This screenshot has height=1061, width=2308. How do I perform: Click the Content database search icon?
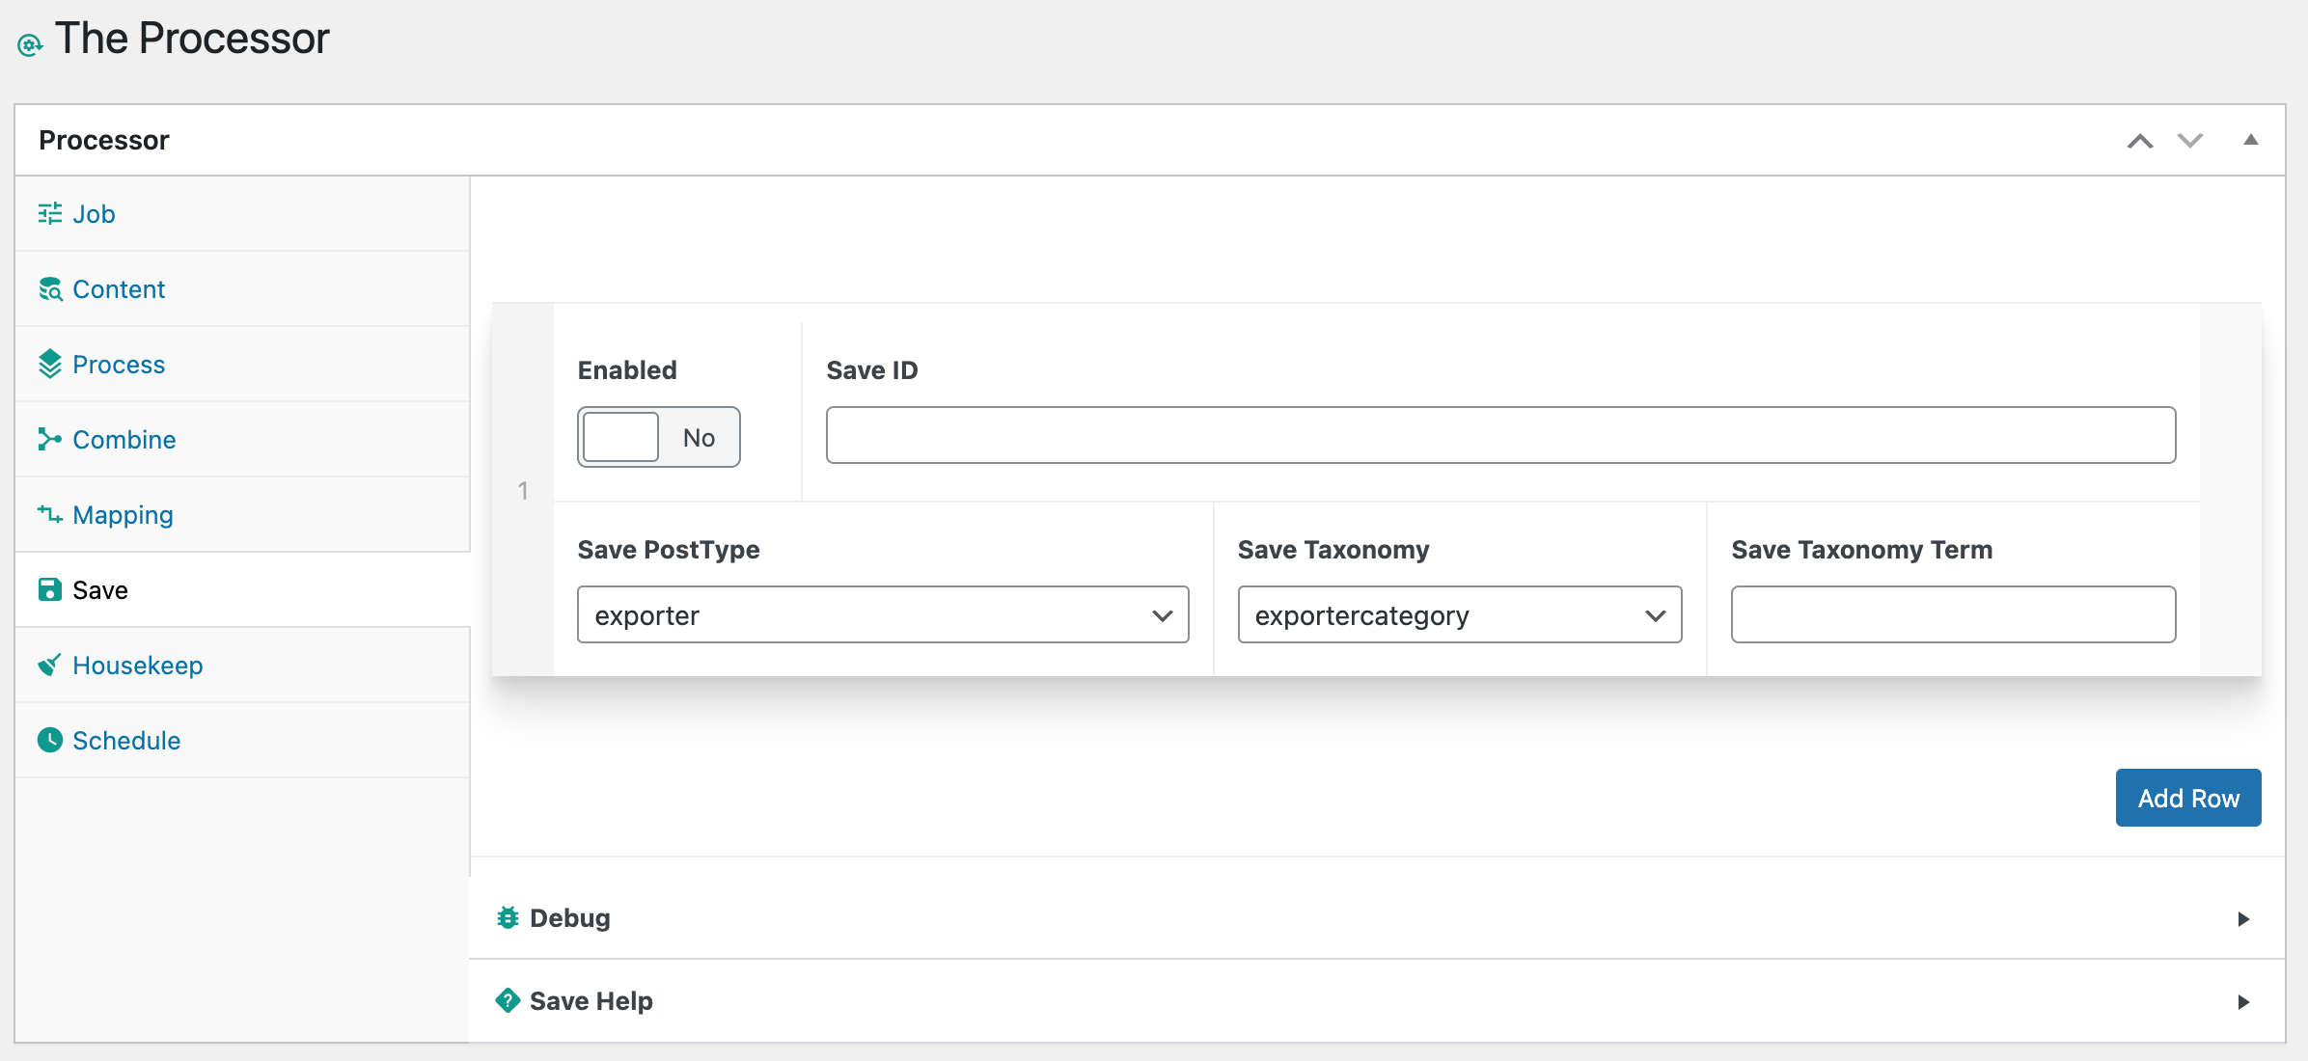tap(49, 288)
